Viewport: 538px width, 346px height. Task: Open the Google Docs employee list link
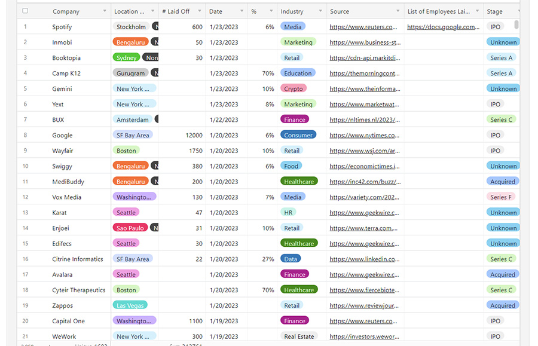(x=444, y=27)
